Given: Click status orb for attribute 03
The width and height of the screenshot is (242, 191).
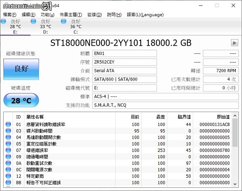Looking at the screenshot, I should 8,131.
